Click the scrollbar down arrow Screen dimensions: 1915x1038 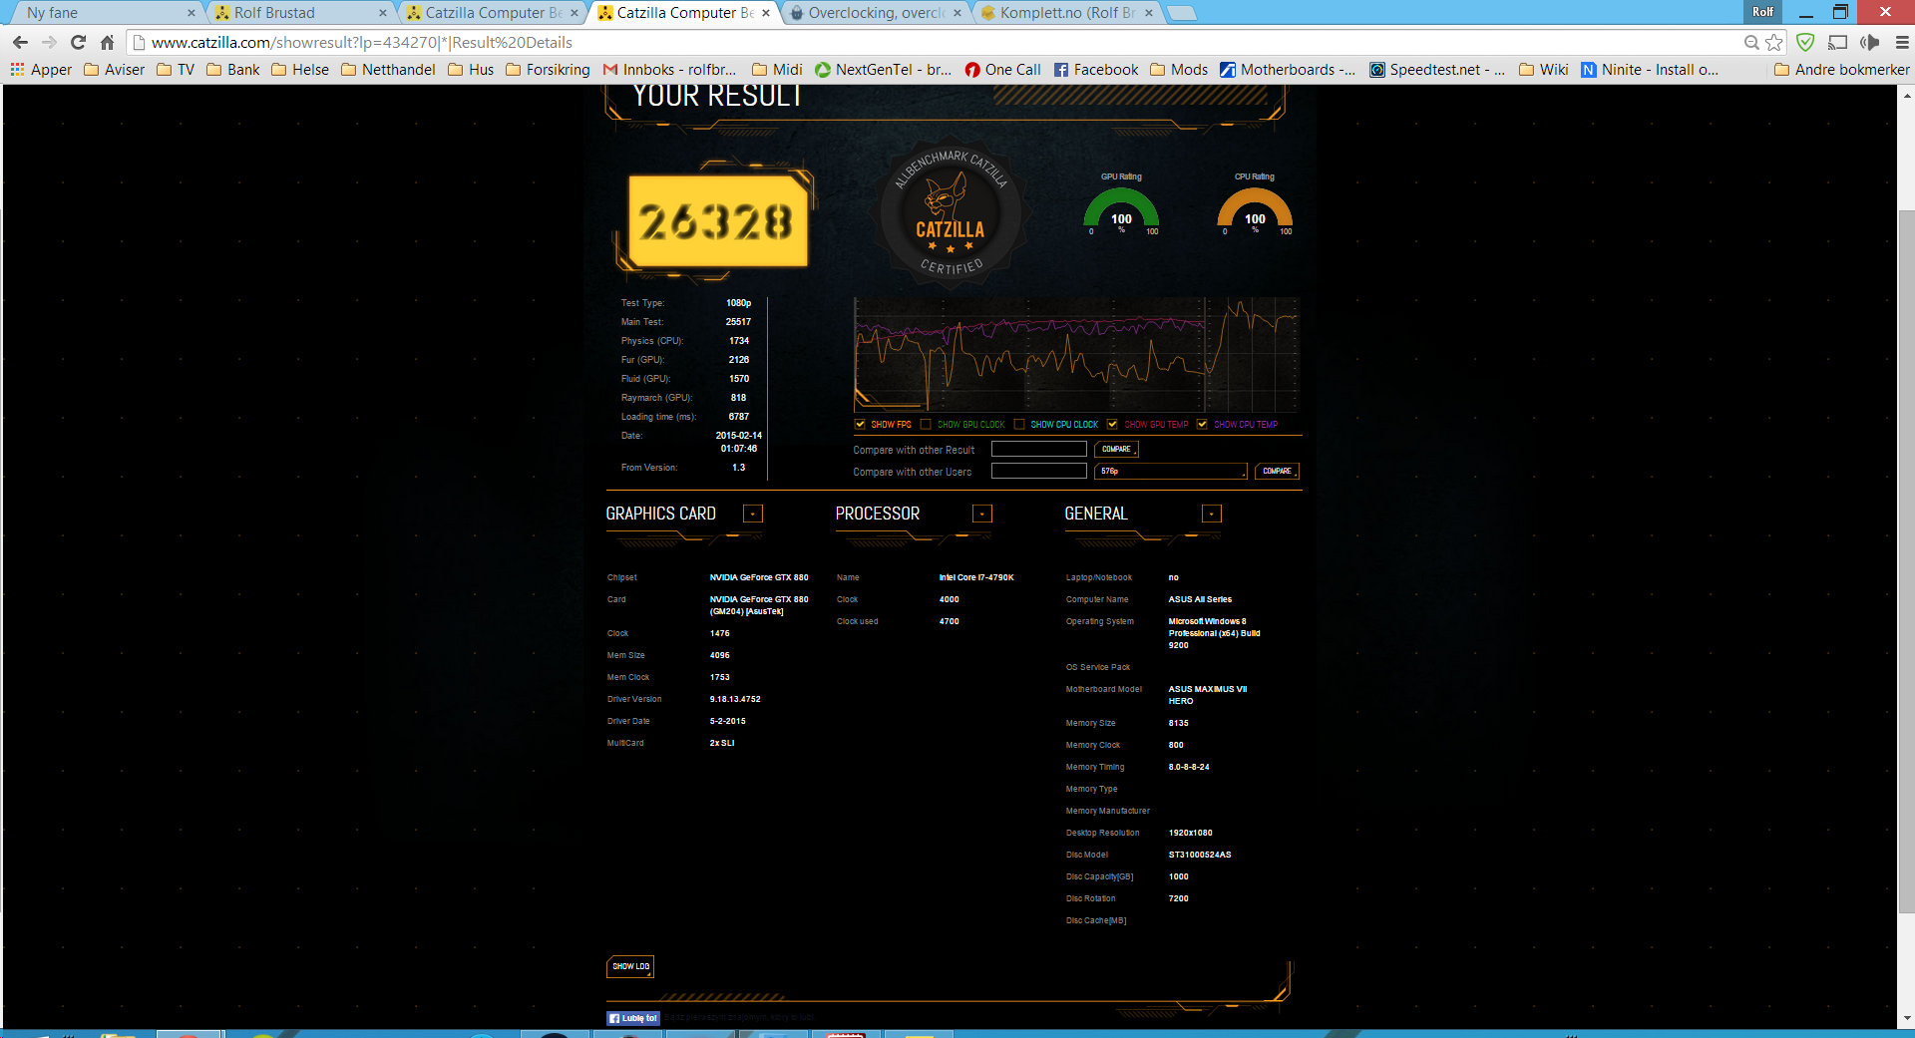1906,1018
